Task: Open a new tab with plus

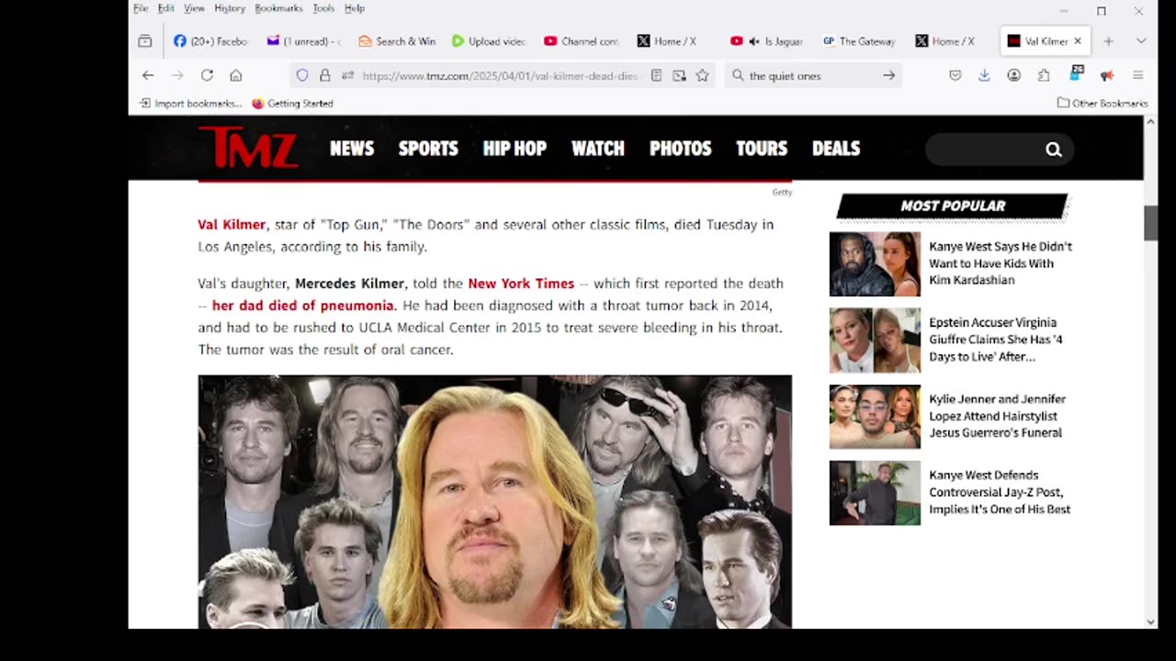Action: (x=1108, y=41)
